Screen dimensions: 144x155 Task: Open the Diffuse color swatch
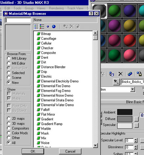coord(125,119)
